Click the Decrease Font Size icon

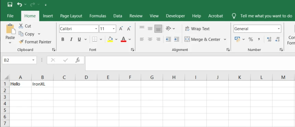(129, 29)
